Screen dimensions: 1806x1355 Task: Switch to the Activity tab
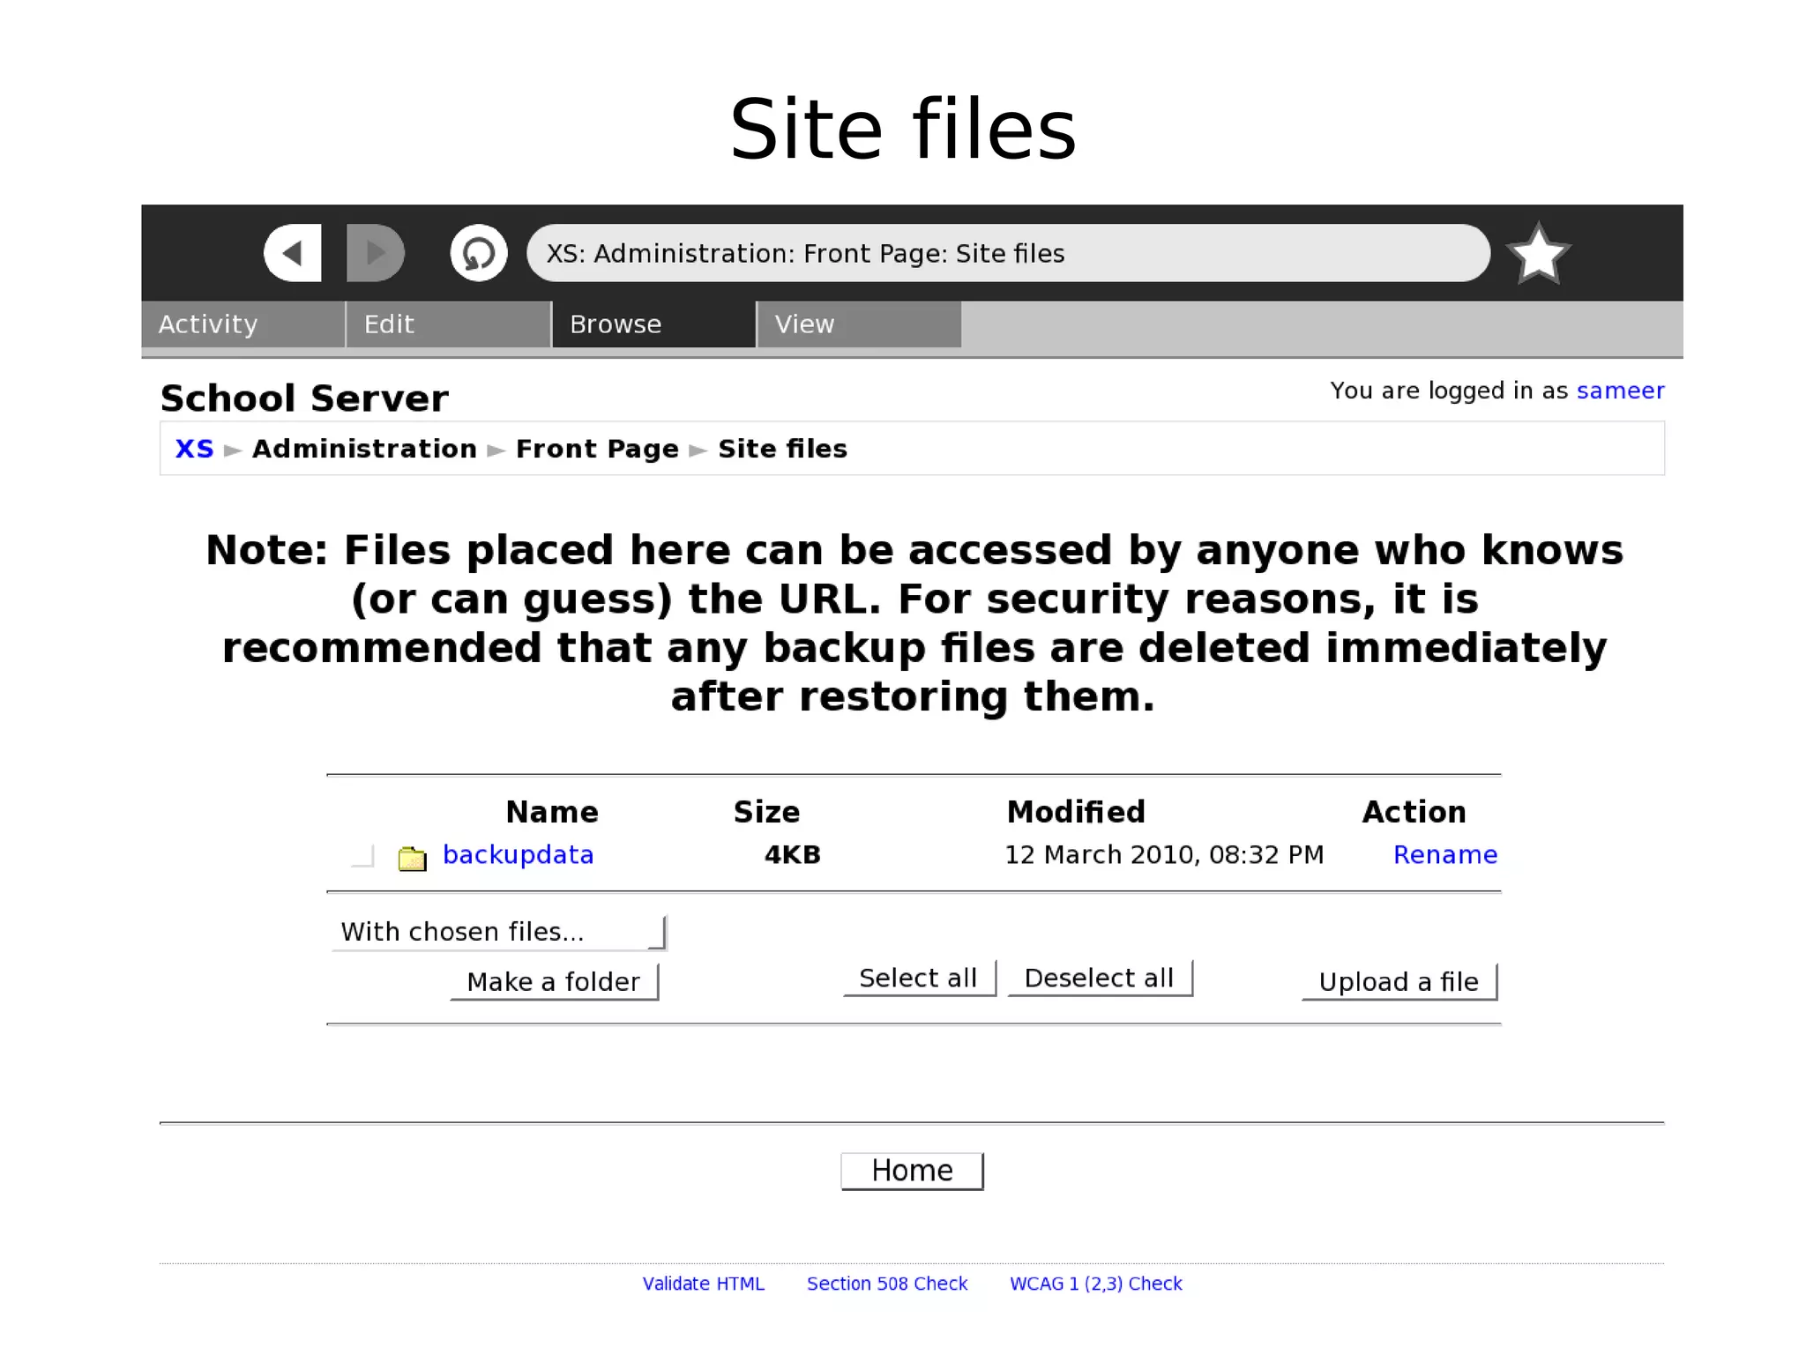tap(243, 324)
